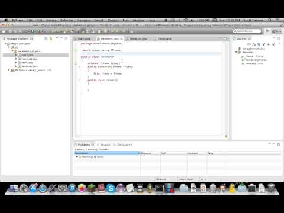Screen dimensions: 284x213
Task: Sort by the Description column header
Action: click(x=107, y=153)
